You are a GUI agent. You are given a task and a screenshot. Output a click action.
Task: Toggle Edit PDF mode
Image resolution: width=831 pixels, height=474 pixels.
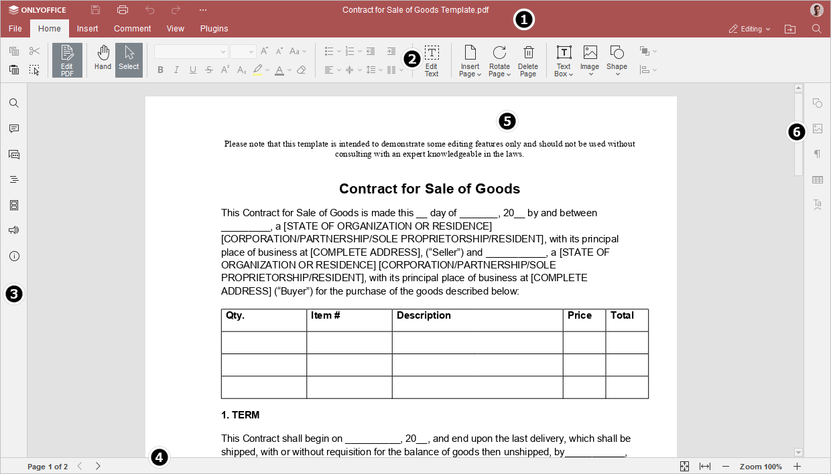point(67,59)
